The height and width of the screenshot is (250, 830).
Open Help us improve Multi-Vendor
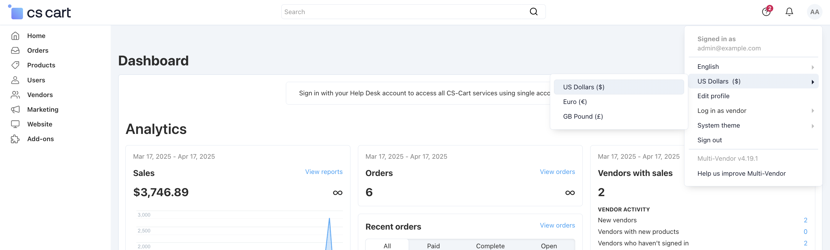[753, 174]
